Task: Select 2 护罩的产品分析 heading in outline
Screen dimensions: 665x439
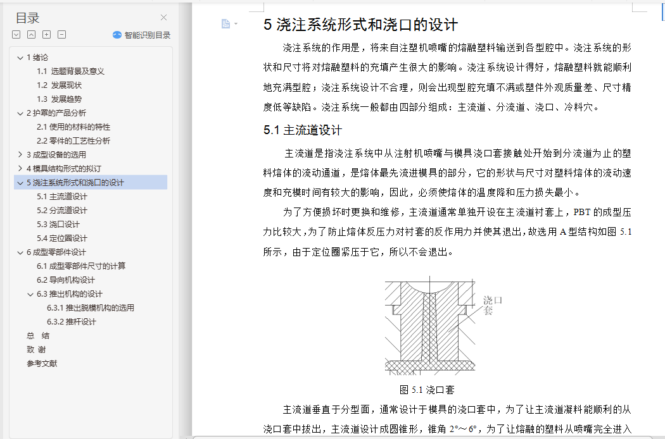Action: [x=56, y=113]
